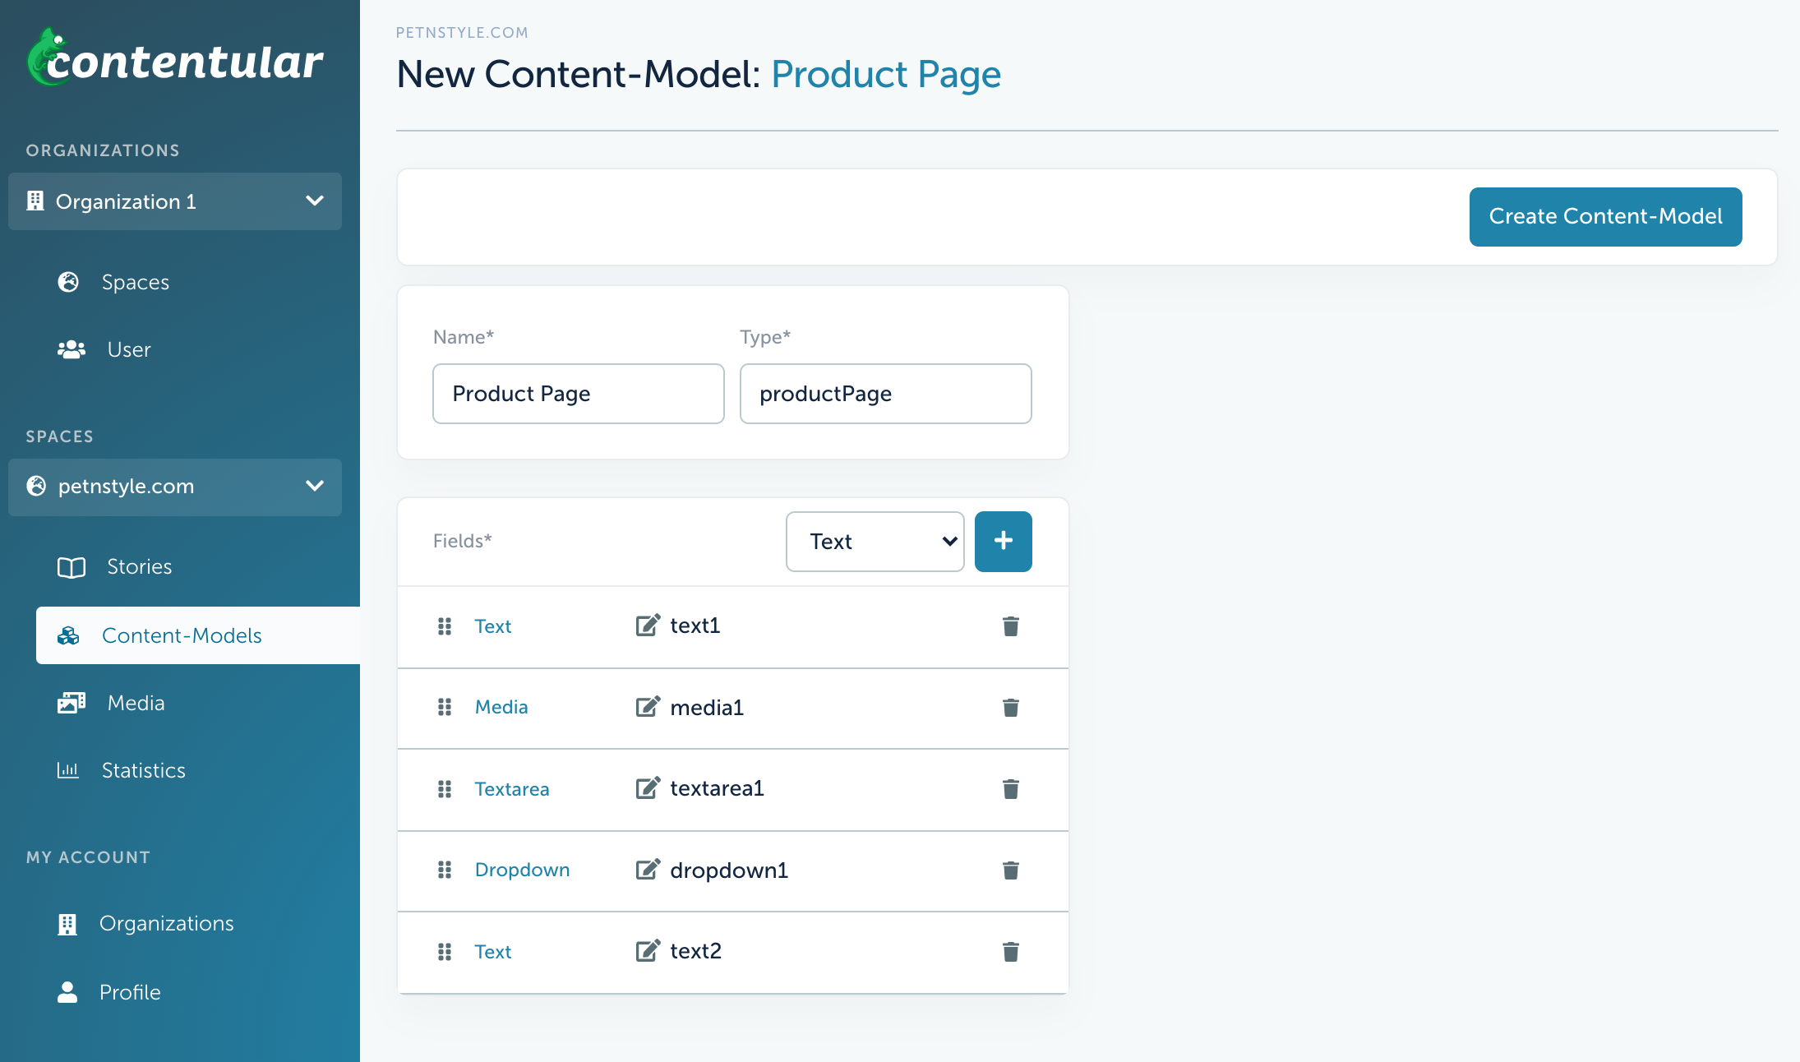Click Create Content-Model button
The width and height of the screenshot is (1800, 1062).
tap(1605, 217)
